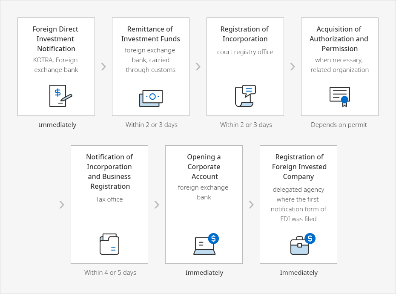Viewport: 396px width, 294px height.
Task: Click arrow before Opening a Corporate Account
Action: (157, 205)
